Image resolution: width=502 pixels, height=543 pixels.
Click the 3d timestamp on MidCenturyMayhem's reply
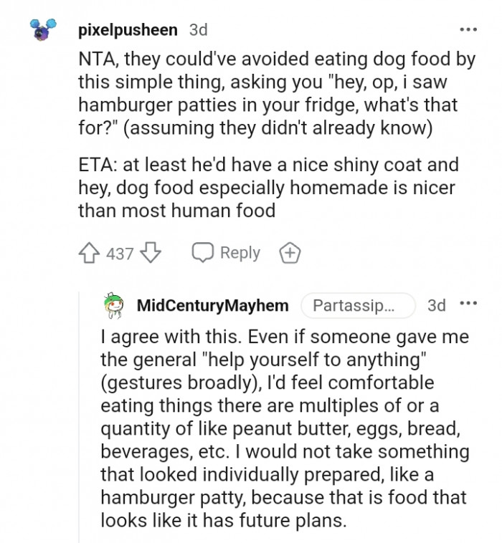click(437, 306)
